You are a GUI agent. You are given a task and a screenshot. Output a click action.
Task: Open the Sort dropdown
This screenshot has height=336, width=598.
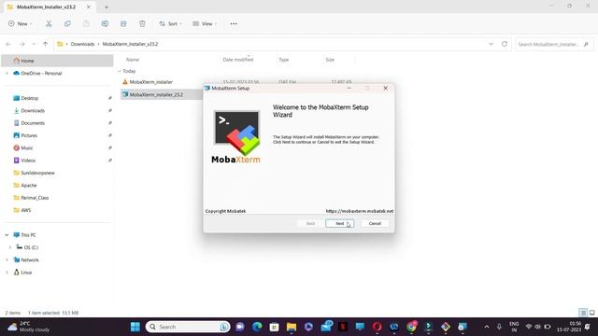170,23
